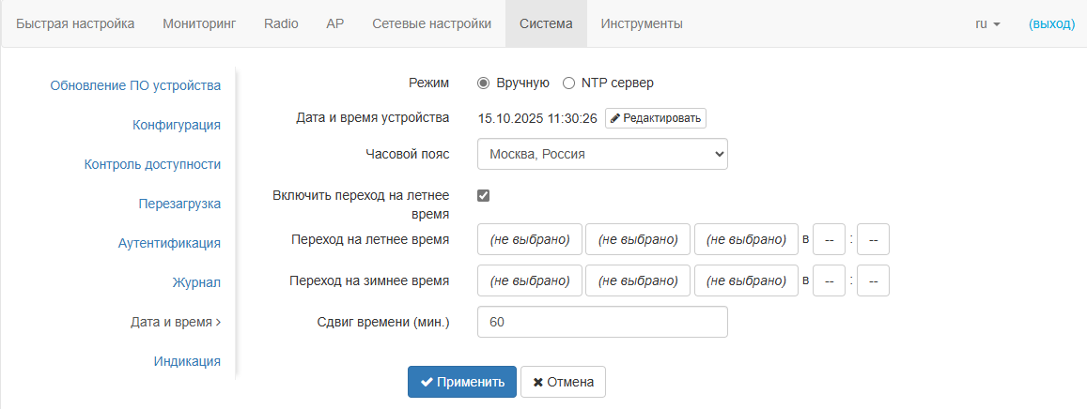Click the logout link
Viewport: 1087px width, 409px height.
click(1051, 23)
